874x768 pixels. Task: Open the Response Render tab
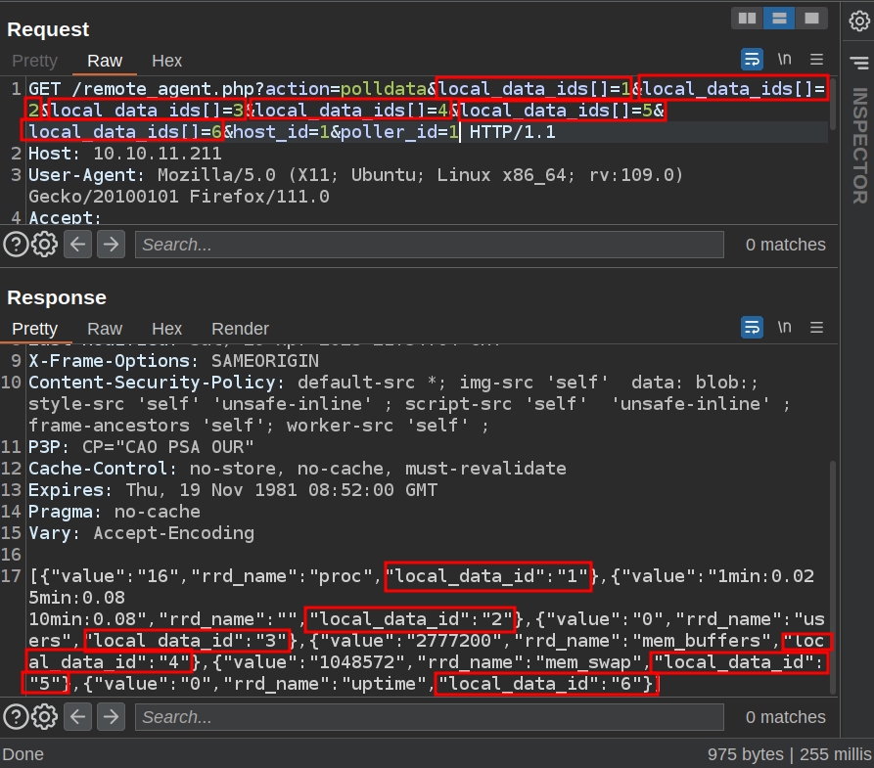(240, 329)
